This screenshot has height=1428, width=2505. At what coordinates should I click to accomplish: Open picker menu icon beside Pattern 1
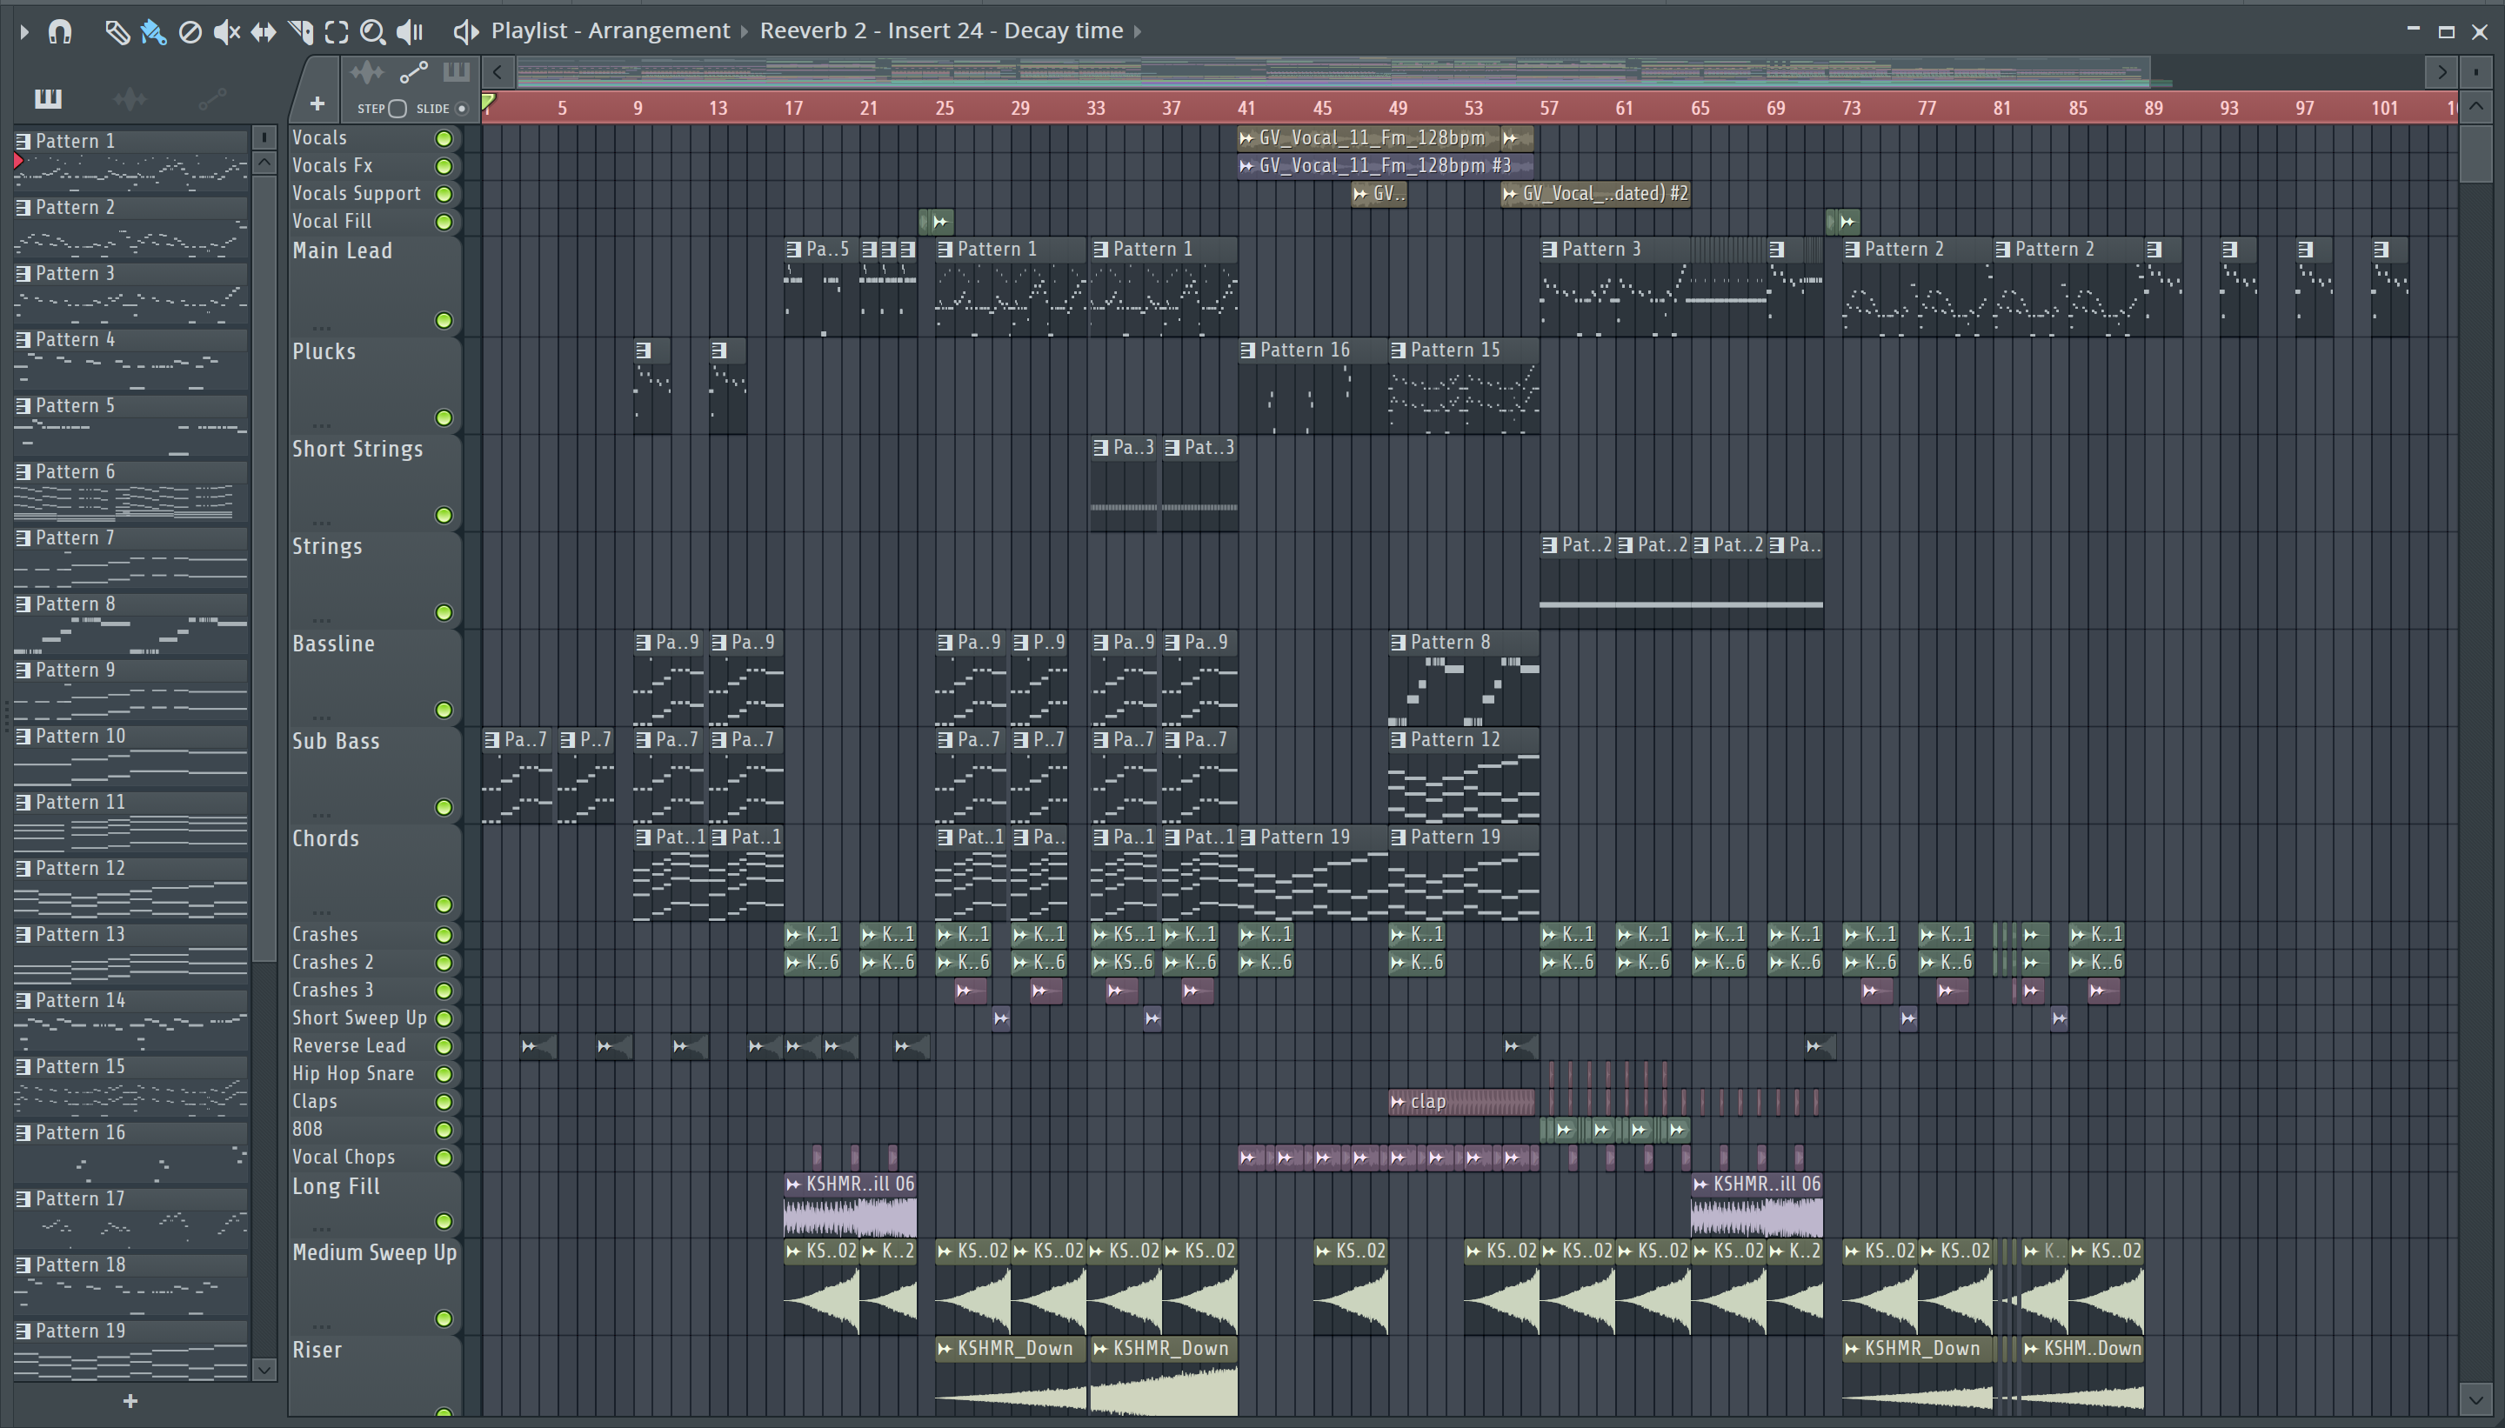point(264,137)
